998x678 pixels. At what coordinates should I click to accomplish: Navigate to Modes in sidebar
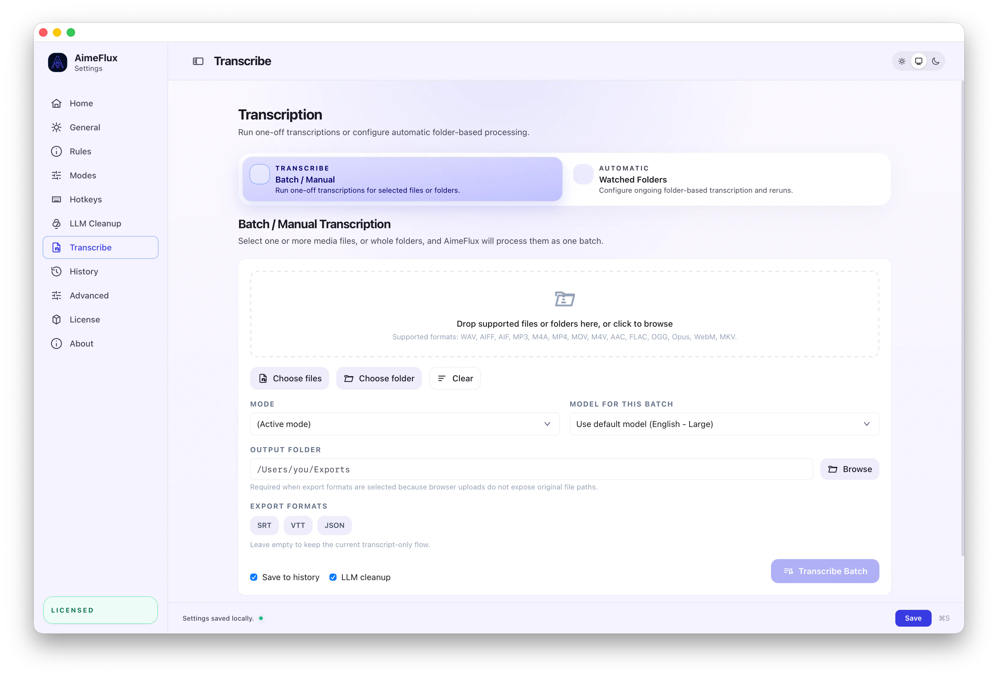(101, 176)
